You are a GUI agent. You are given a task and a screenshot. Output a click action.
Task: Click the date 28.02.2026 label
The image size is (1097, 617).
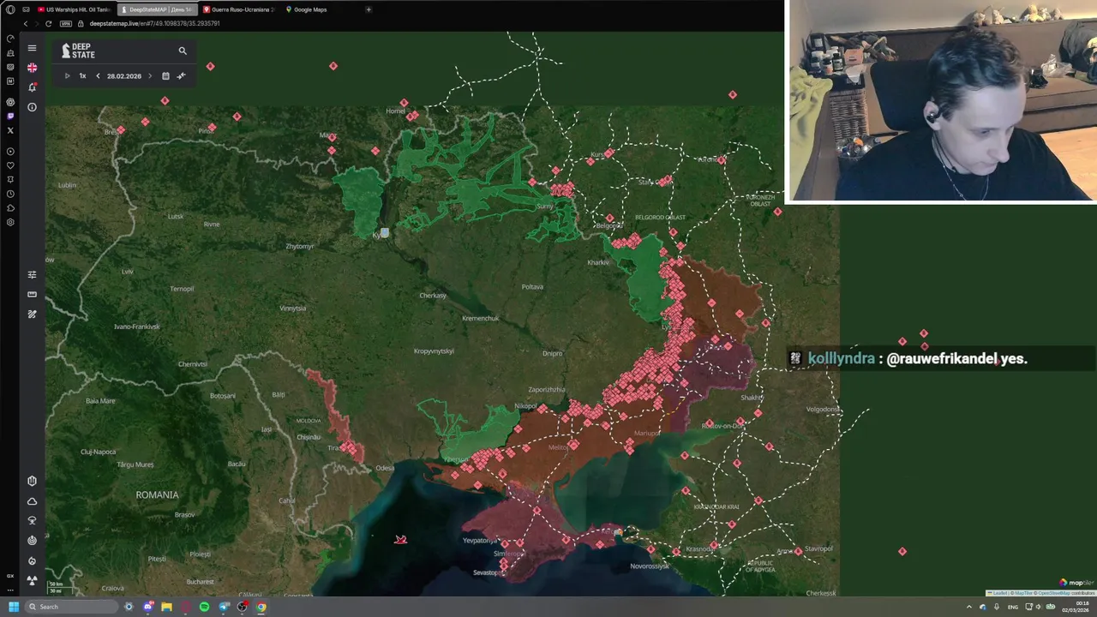tap(124, 76)
